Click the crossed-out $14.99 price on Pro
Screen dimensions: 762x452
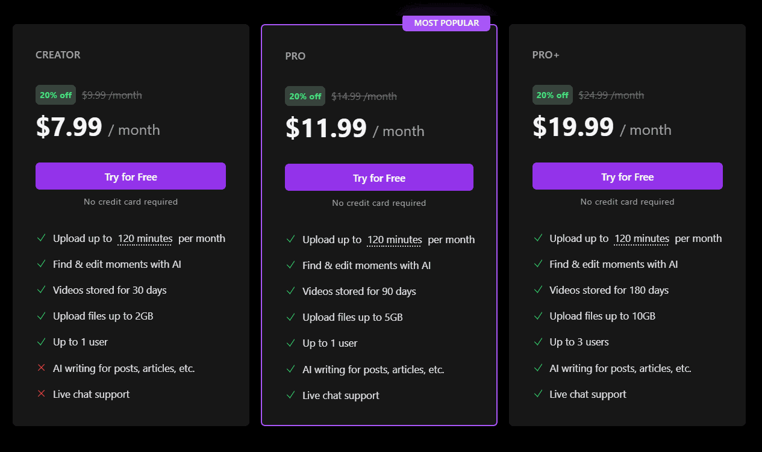364,96
